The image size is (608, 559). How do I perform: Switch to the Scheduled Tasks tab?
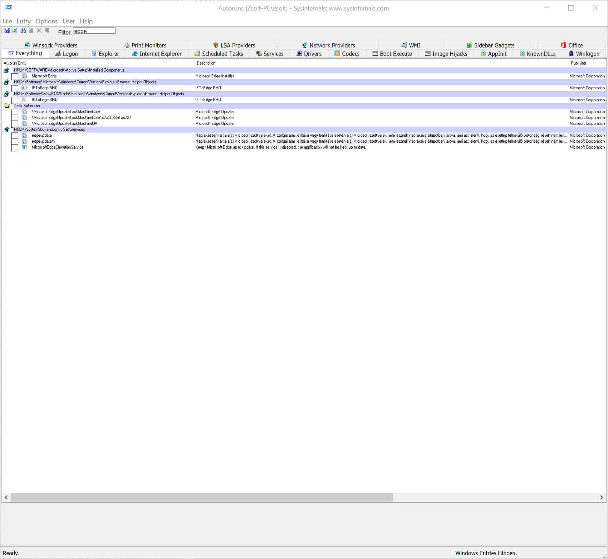coord(219,54)
